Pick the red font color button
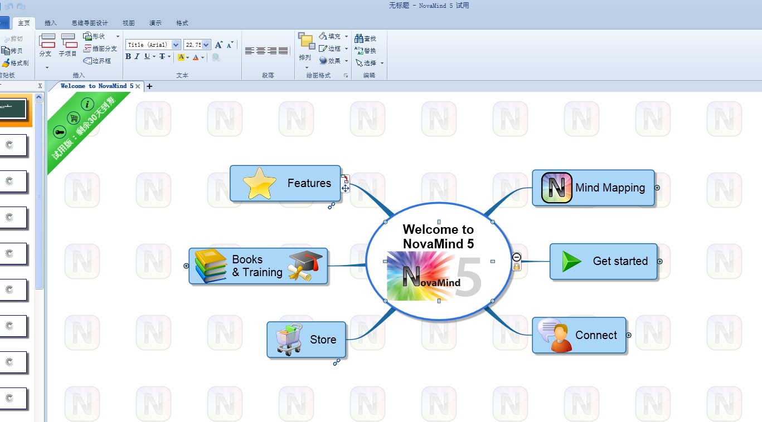This screenshot has width=762, height=422. [196, 57]
